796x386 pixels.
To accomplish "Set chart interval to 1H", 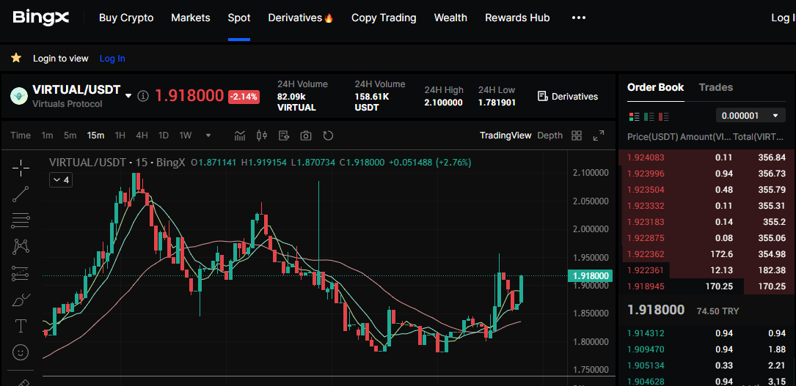I will click(x=120, y=136).
